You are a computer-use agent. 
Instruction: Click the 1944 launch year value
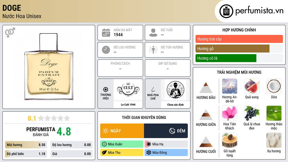coord(118,35)
